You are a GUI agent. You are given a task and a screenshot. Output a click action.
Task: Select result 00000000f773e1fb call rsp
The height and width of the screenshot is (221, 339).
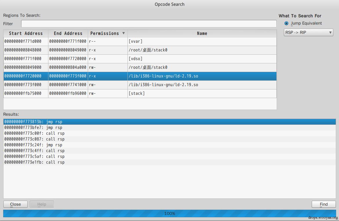[x=170, y=162]
